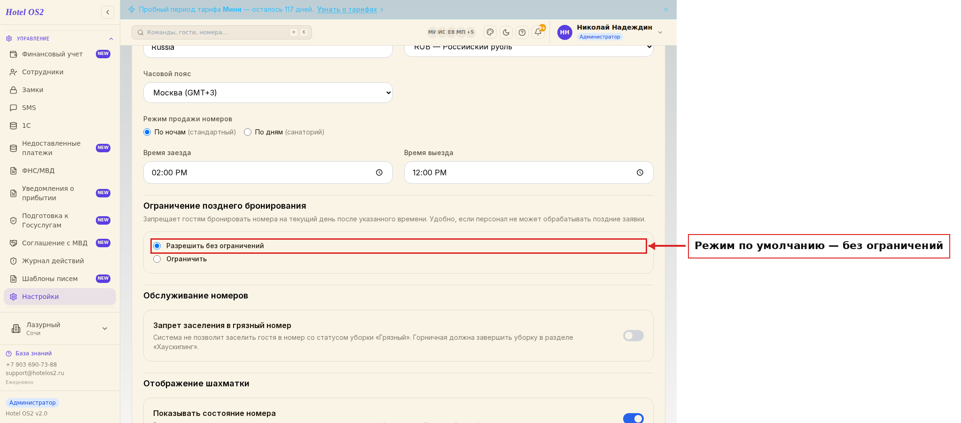Click support@hotelos2.ru email

(35, 373)
